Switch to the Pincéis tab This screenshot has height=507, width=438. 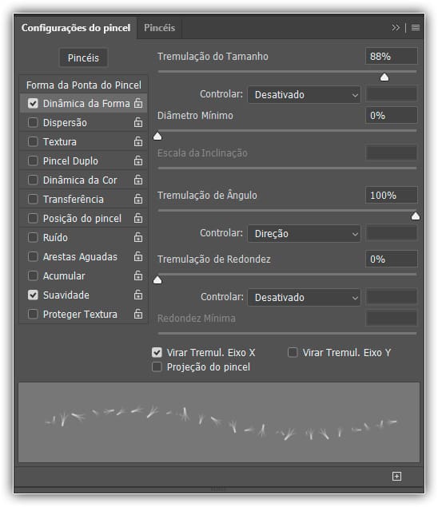159,28
